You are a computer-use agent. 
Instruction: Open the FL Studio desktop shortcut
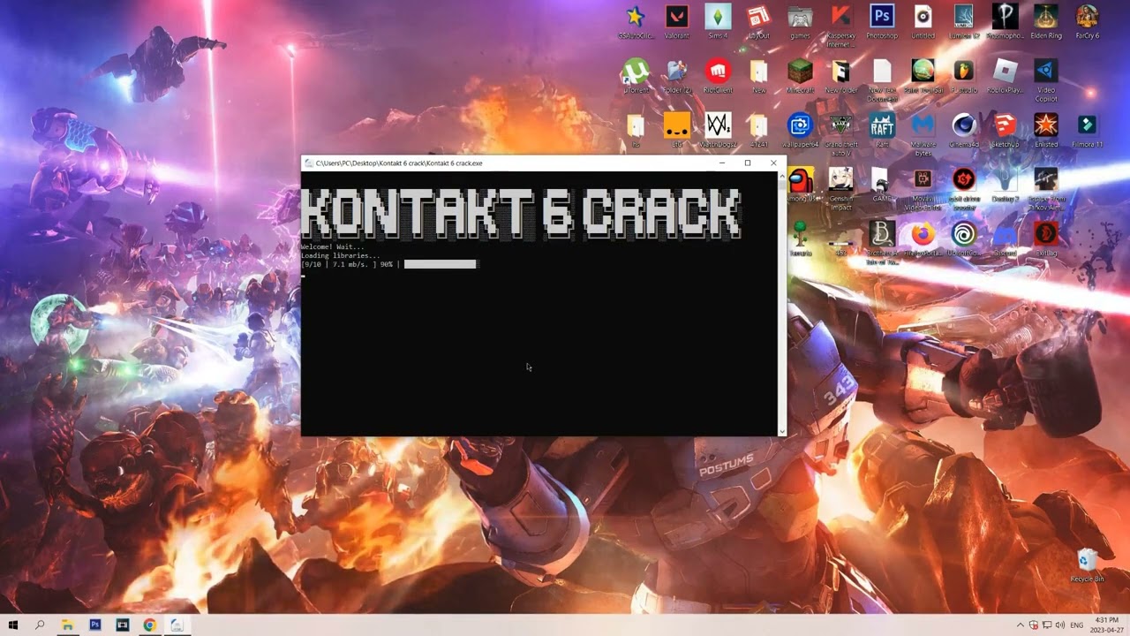click(x=964, y=76)
